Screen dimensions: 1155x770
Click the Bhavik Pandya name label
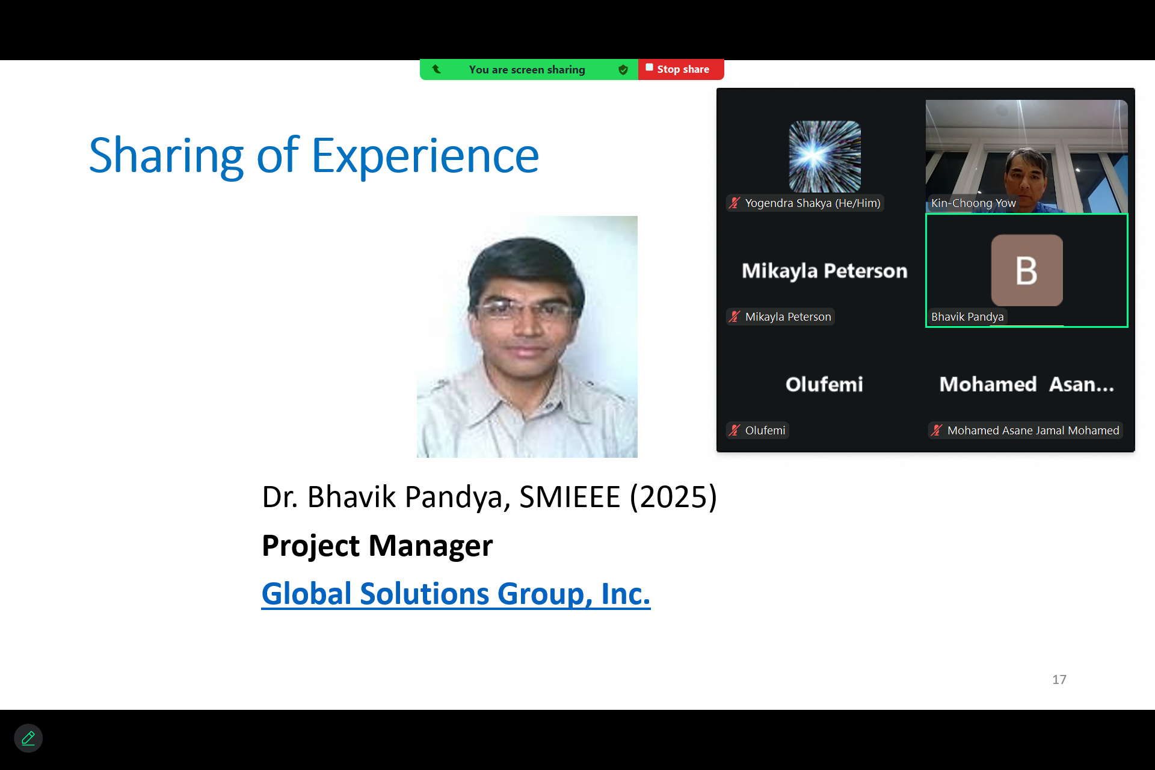(967, 317)
